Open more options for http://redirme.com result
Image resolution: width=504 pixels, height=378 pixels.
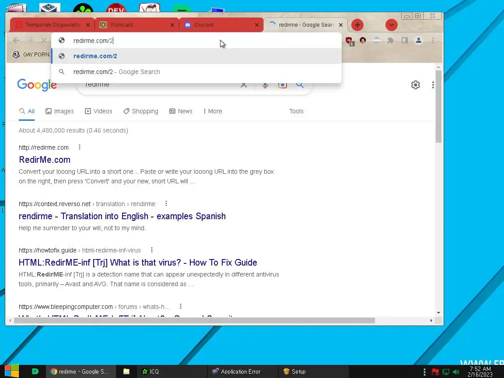pyautogui.click(x=79, y=147)
